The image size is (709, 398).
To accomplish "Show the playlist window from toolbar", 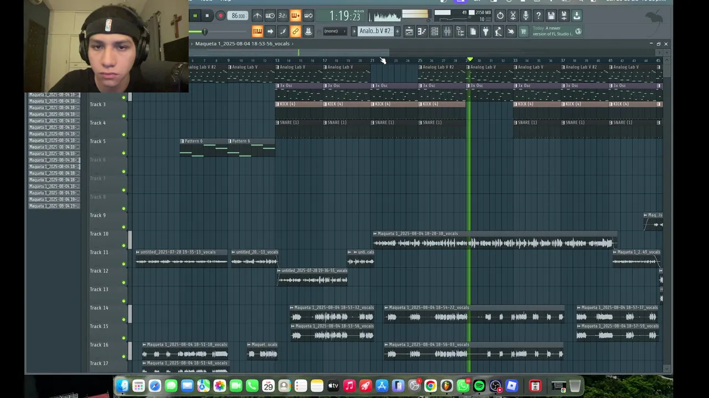I will pyautogui.click(x=409, y=32).
